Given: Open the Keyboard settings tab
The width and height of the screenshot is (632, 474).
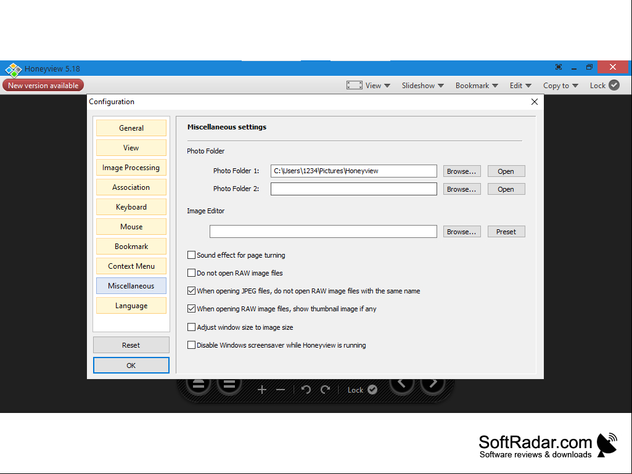Looking at the screenshot, I should 131,206.
